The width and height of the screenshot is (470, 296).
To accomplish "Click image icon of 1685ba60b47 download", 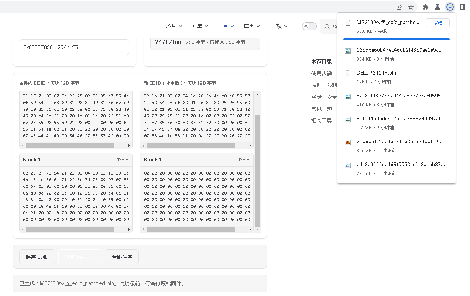I will click(348, 51).
